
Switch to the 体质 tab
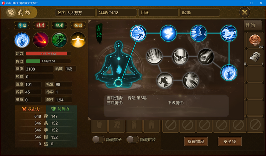41,26
